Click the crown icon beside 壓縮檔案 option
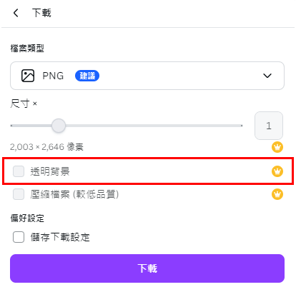 click(x=277, y=194)
